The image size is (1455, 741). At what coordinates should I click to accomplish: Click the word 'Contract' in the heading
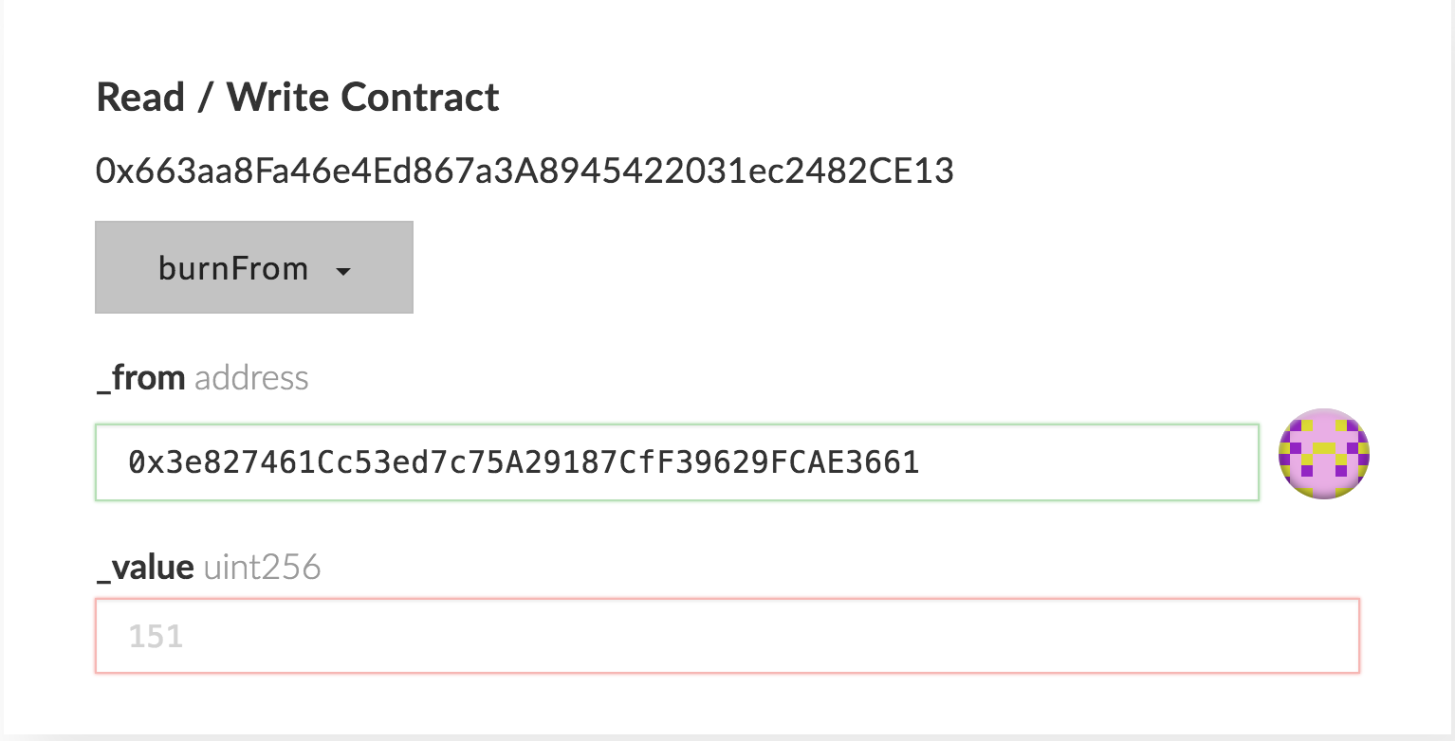pyautogui.click(x=420, y=98)
